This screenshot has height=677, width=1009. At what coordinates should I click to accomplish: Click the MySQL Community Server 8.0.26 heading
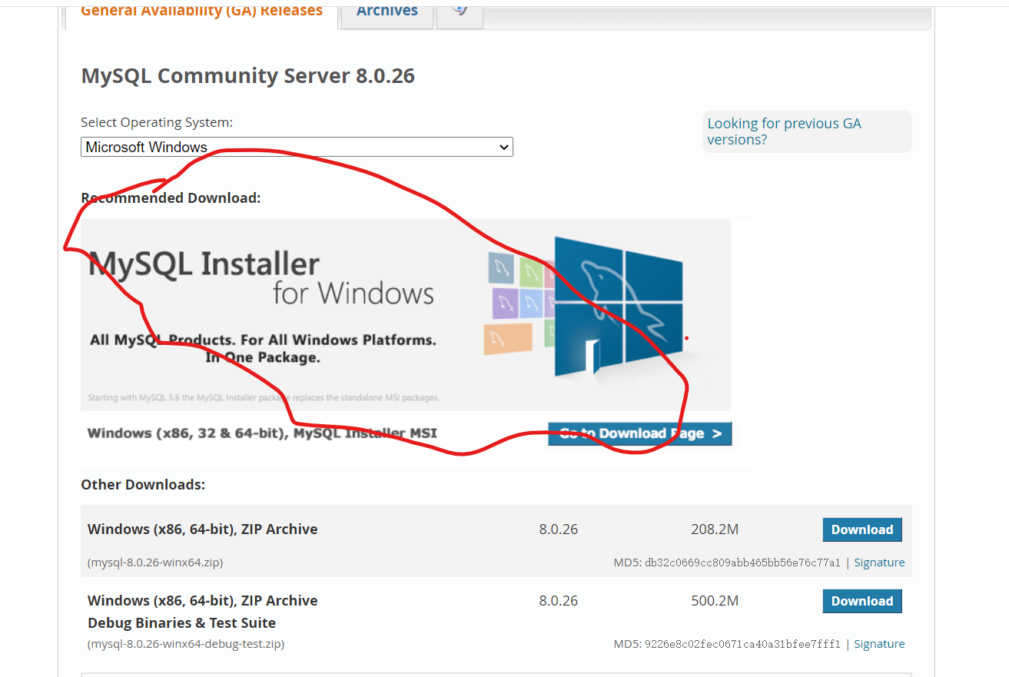pyautogui.click(x=247, y=76)
